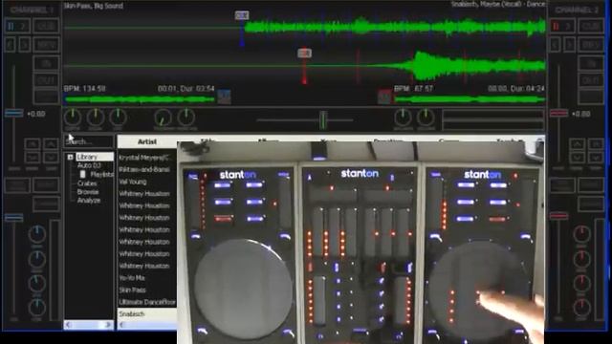Click Channel 2 pitch down arrow button
Screen dimensions: 612x344
(x=578, y=157)
